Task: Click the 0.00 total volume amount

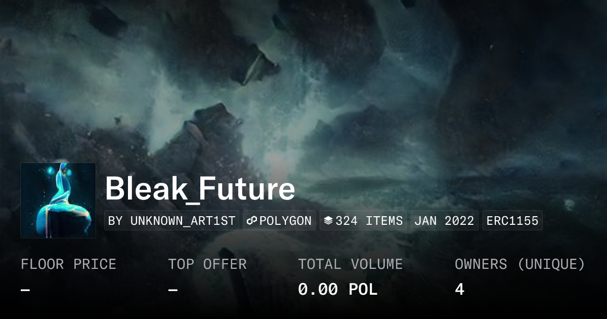Action: point(318,290)
